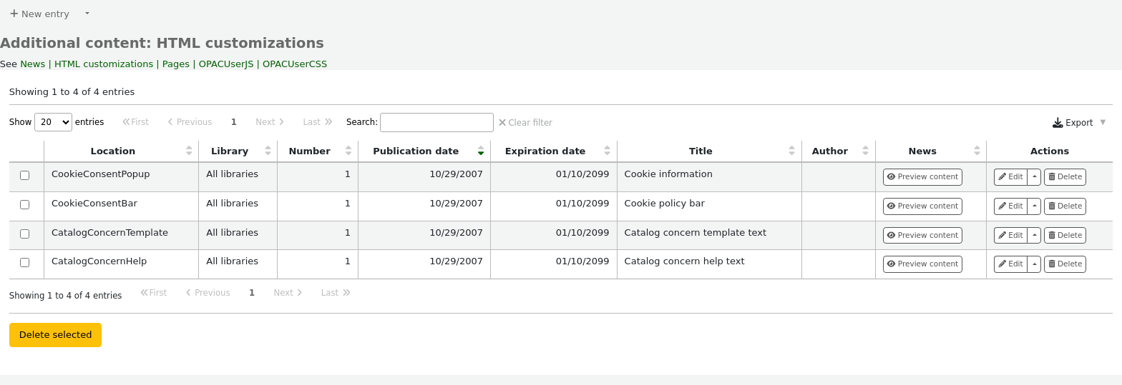Open the Show entries count dropdown
The height and width of the screenshot is (385, 1122).
pyautogui.click(x=54, y=122)
